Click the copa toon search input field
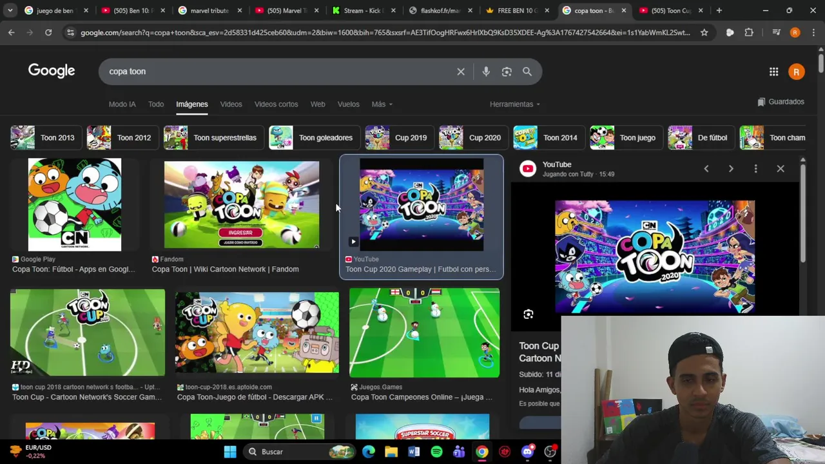The image size is (825, 464). [x=277, y=72]
